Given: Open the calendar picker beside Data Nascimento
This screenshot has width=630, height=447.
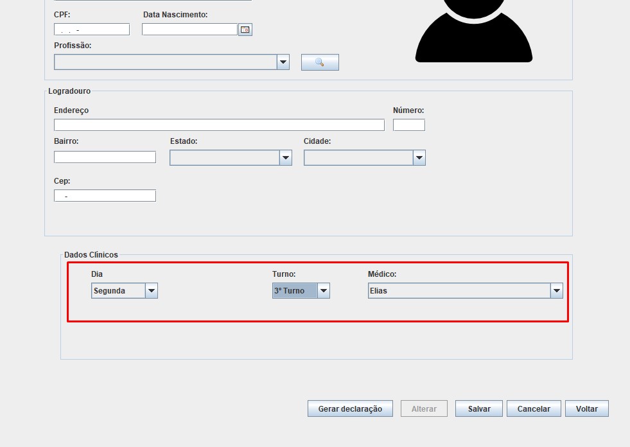Looking at the screenshot, I should pos(245,30).
